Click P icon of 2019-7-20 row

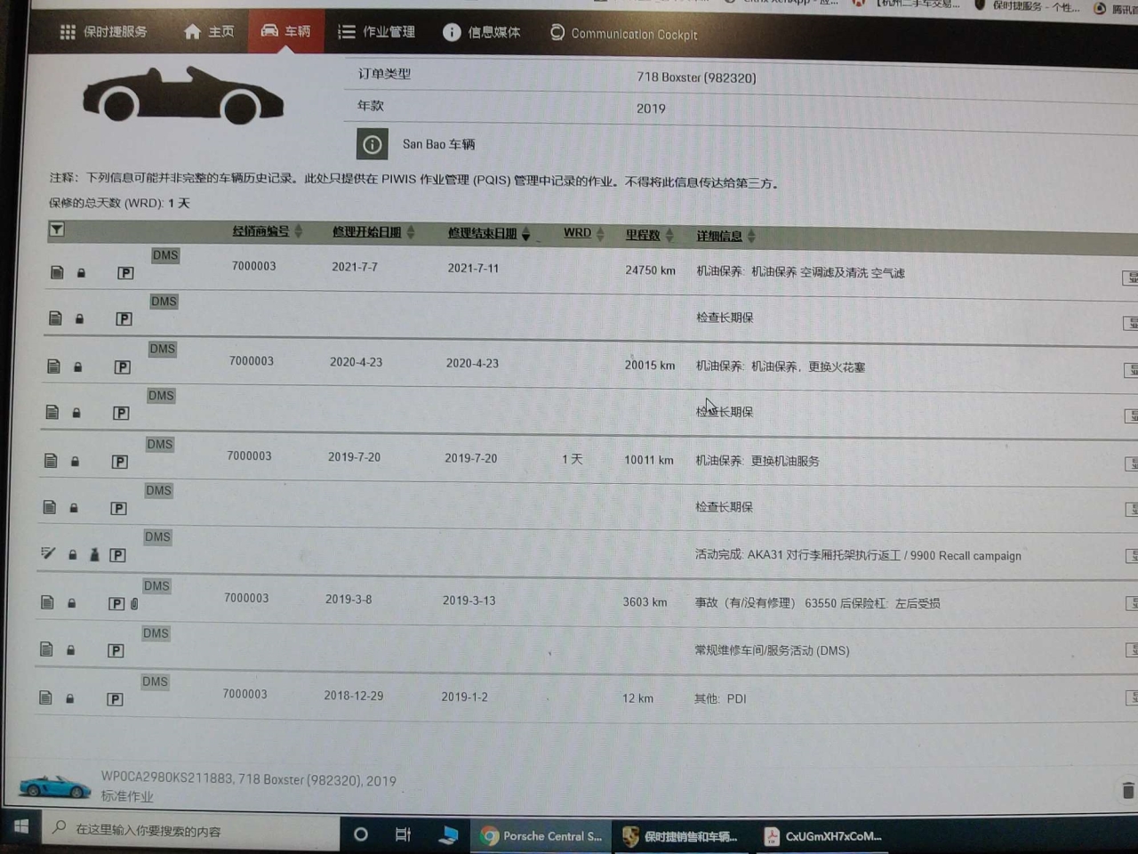[x=120, y=462]
